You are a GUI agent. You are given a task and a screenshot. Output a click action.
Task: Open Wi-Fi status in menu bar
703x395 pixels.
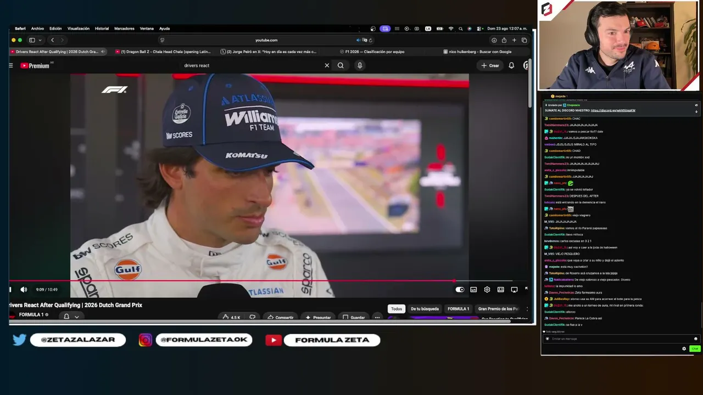pyautogui.click(x=451, y=29)
